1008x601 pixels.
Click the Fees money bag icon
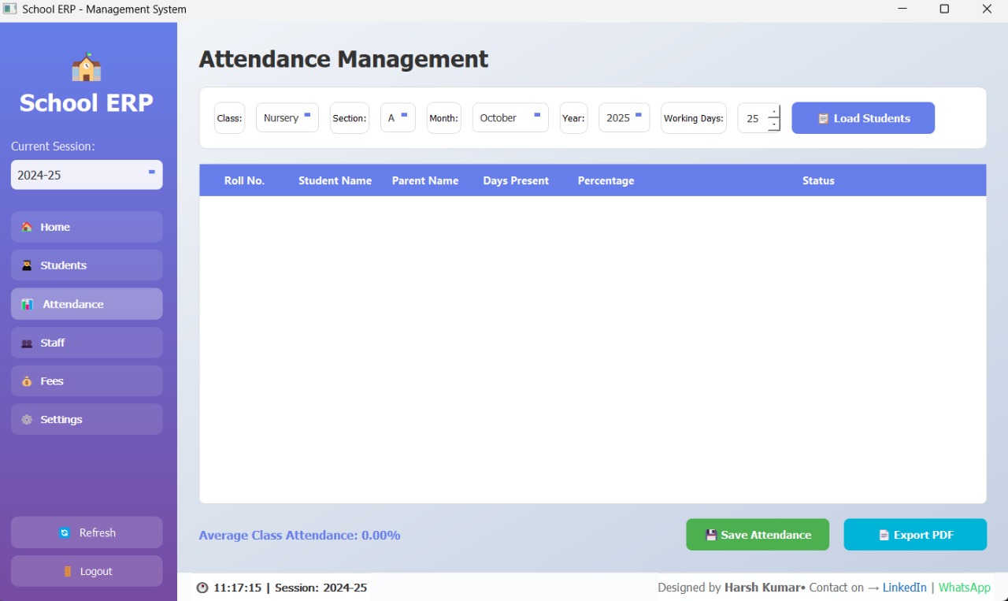(x=27, y=381)
